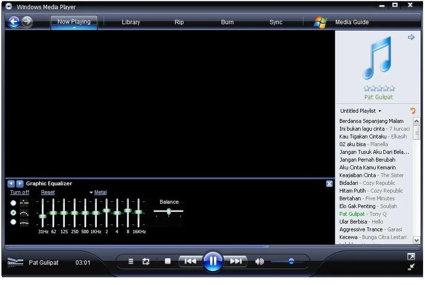Click the Windows Media Player title bar logo

tap(9, 6)
